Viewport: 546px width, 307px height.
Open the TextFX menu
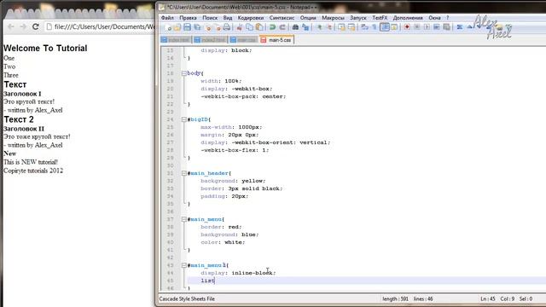(x=380, y=18)
